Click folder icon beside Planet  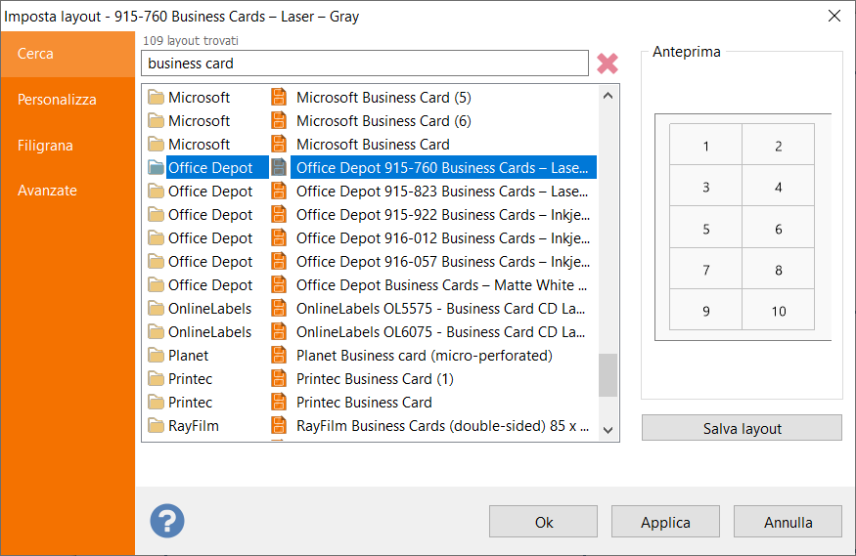click(157, 356)
